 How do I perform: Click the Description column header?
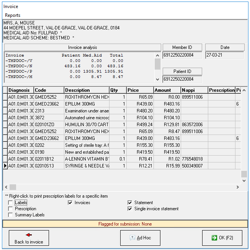point(87,90)
